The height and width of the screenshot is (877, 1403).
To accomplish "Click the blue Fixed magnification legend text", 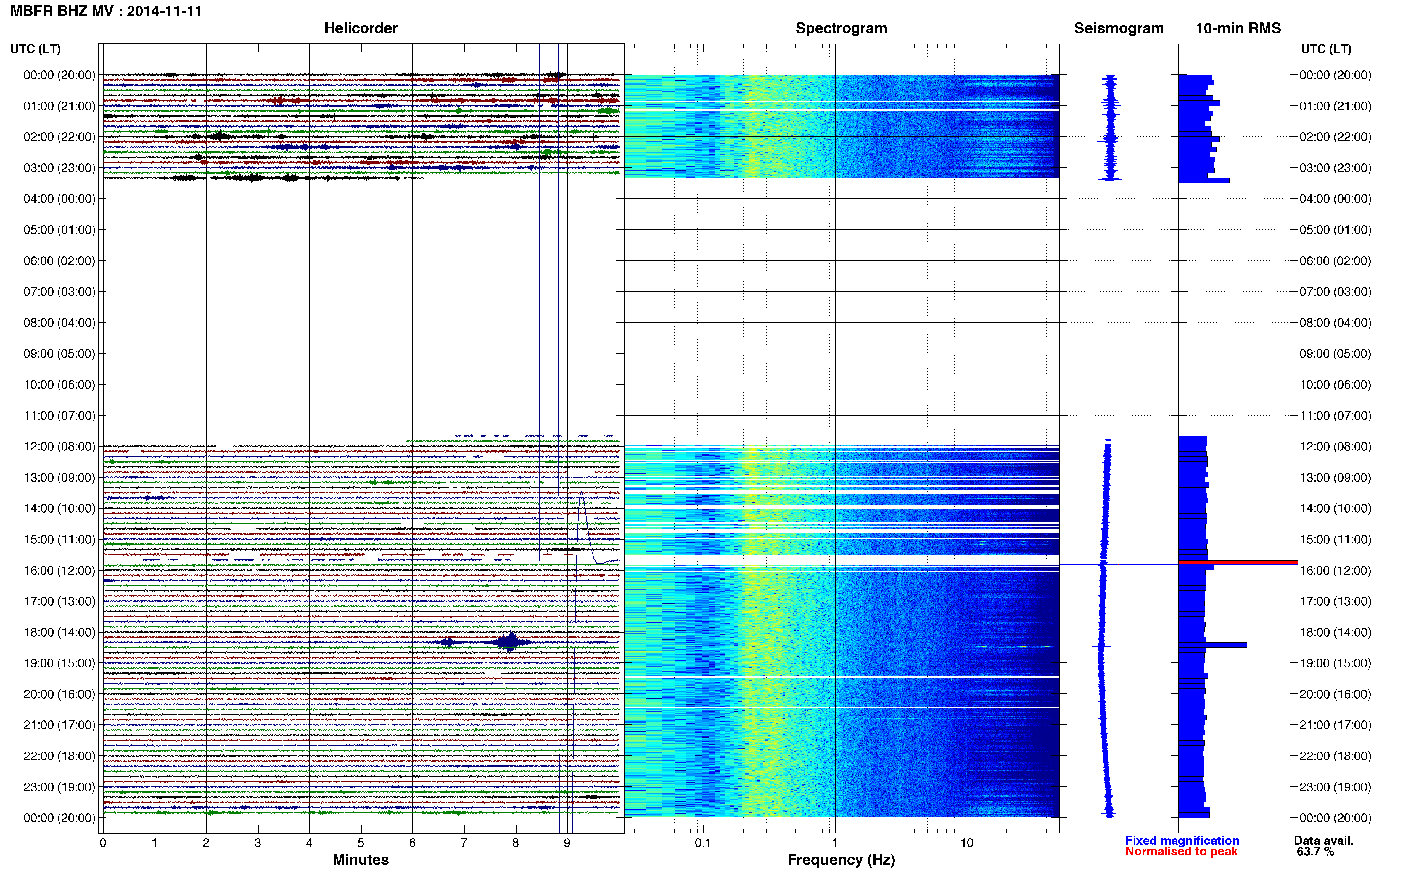I will [x=1182, y=841].
